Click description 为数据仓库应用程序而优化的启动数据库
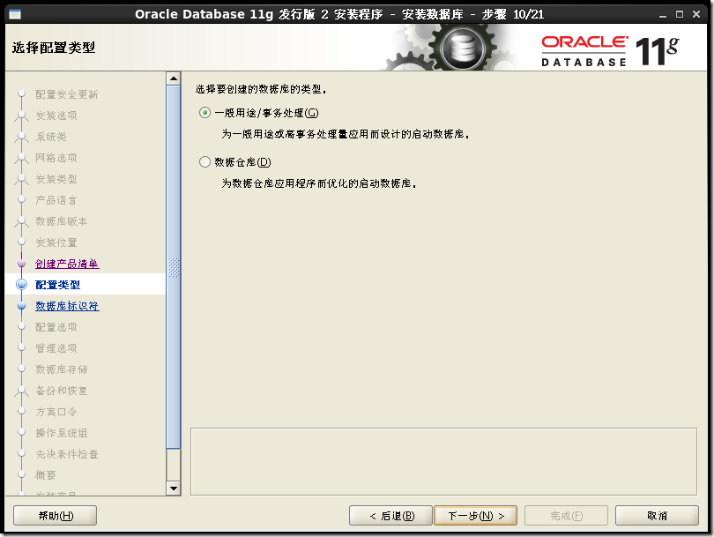 click(x=319, y=183)
